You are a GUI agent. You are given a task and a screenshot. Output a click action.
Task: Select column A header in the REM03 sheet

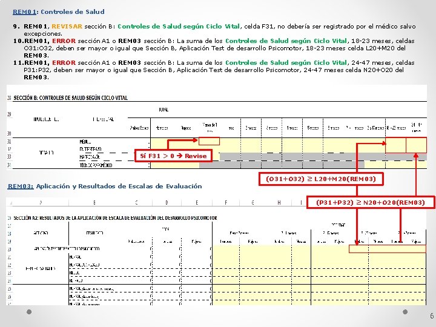click(x=41, y=203)
